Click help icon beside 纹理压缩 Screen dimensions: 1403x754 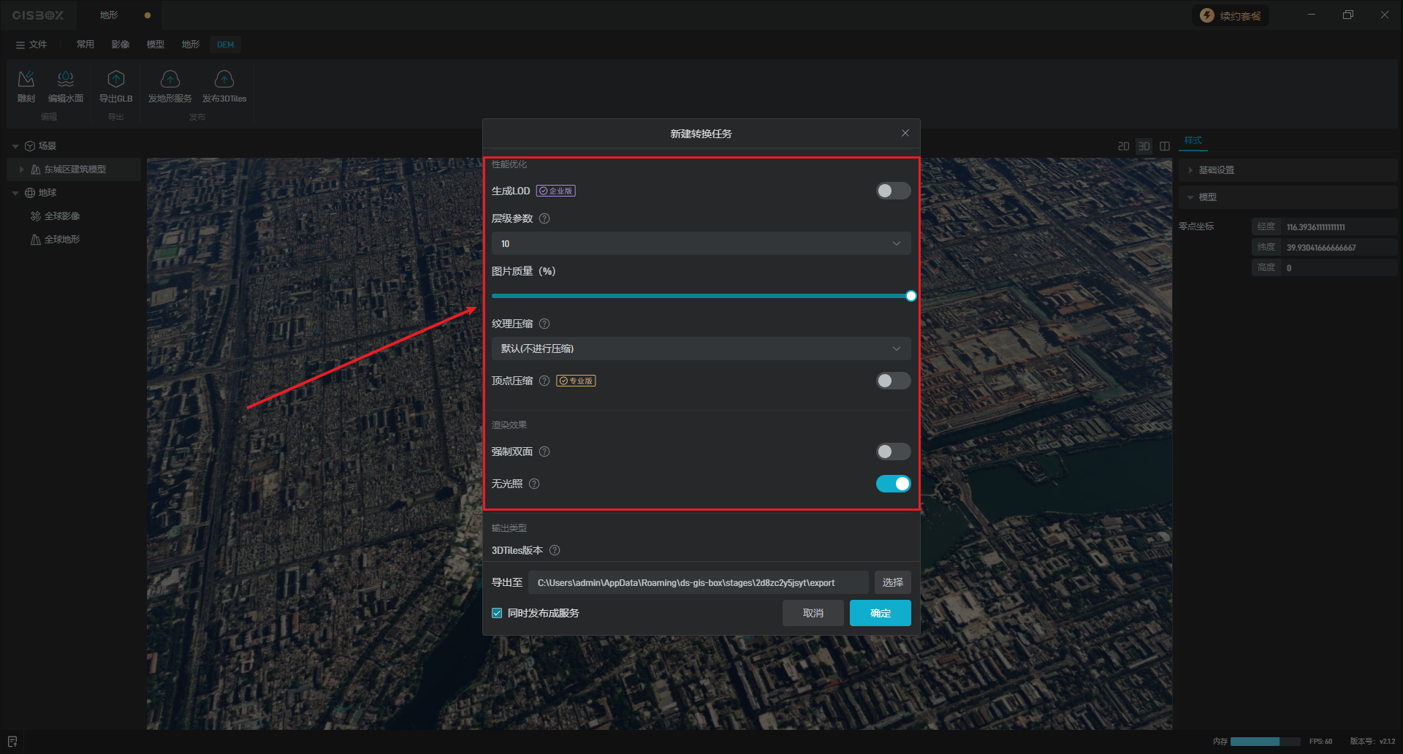click(544, 324)
